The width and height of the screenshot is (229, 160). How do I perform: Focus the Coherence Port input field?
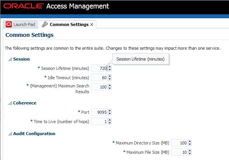(99, 112)
